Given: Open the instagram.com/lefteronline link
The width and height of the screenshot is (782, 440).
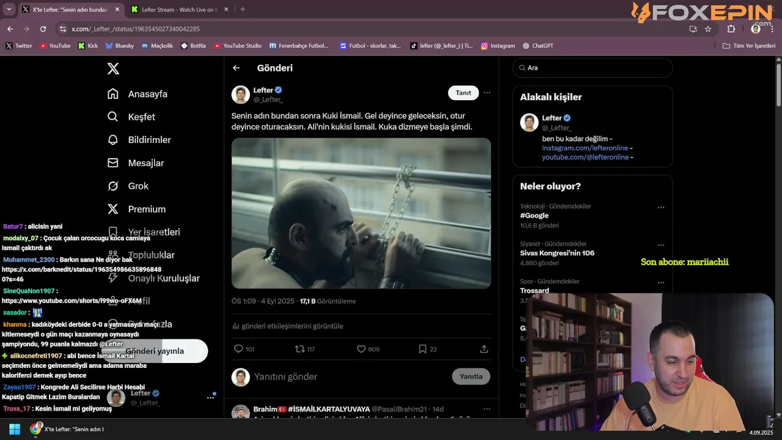Looking at the screenshot, I should coord(585,148).
